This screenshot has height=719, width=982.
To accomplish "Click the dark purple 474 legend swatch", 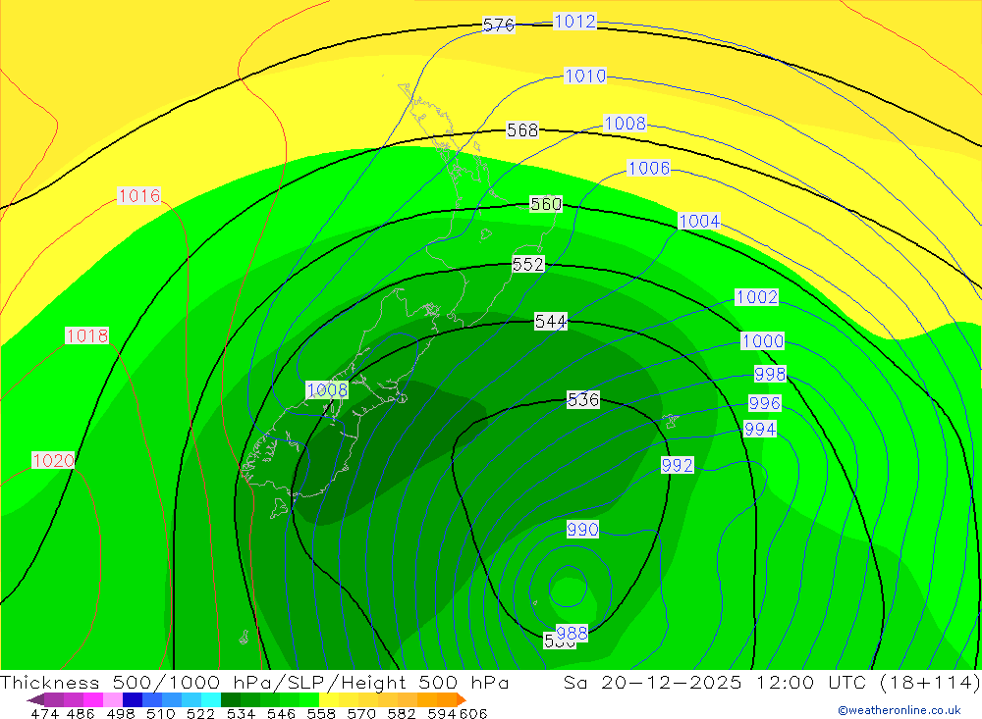I will coord(54,699).
